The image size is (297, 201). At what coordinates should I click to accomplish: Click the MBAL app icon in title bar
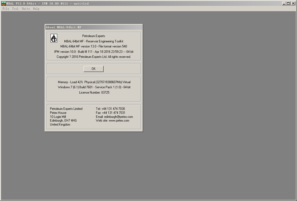[3, 3]
